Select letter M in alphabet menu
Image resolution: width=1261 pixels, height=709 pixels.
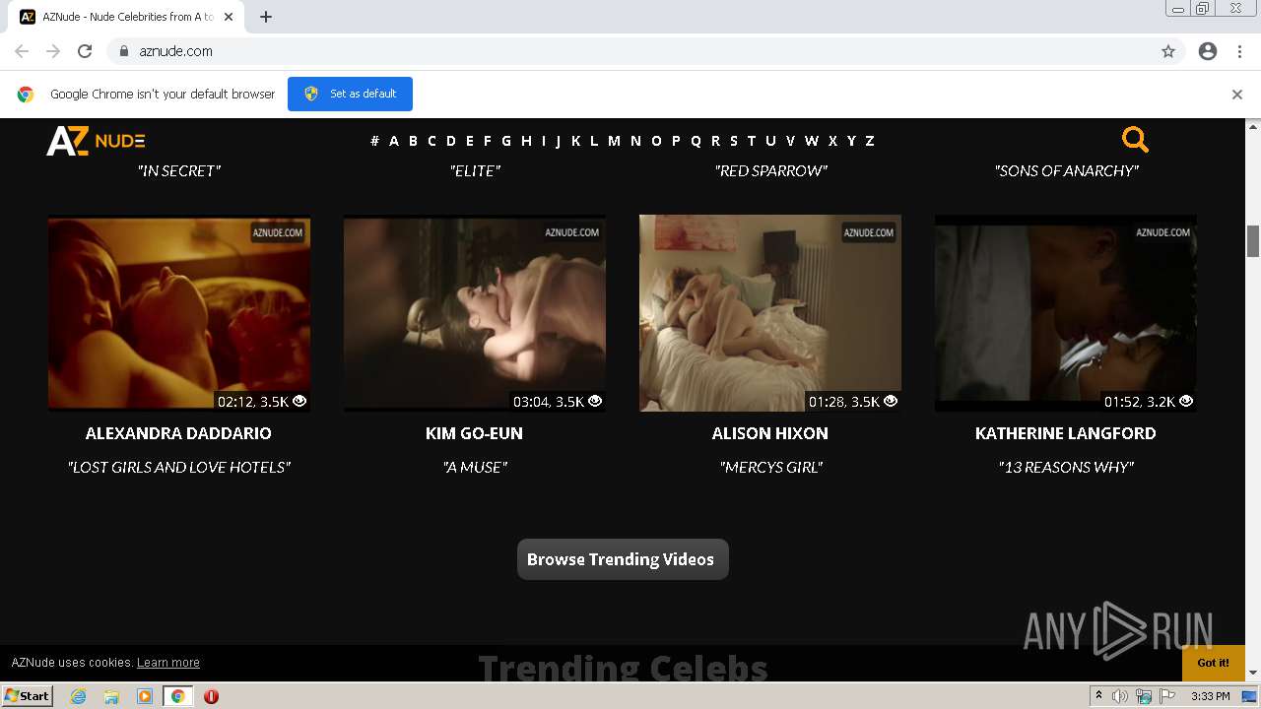coord(614,141)
